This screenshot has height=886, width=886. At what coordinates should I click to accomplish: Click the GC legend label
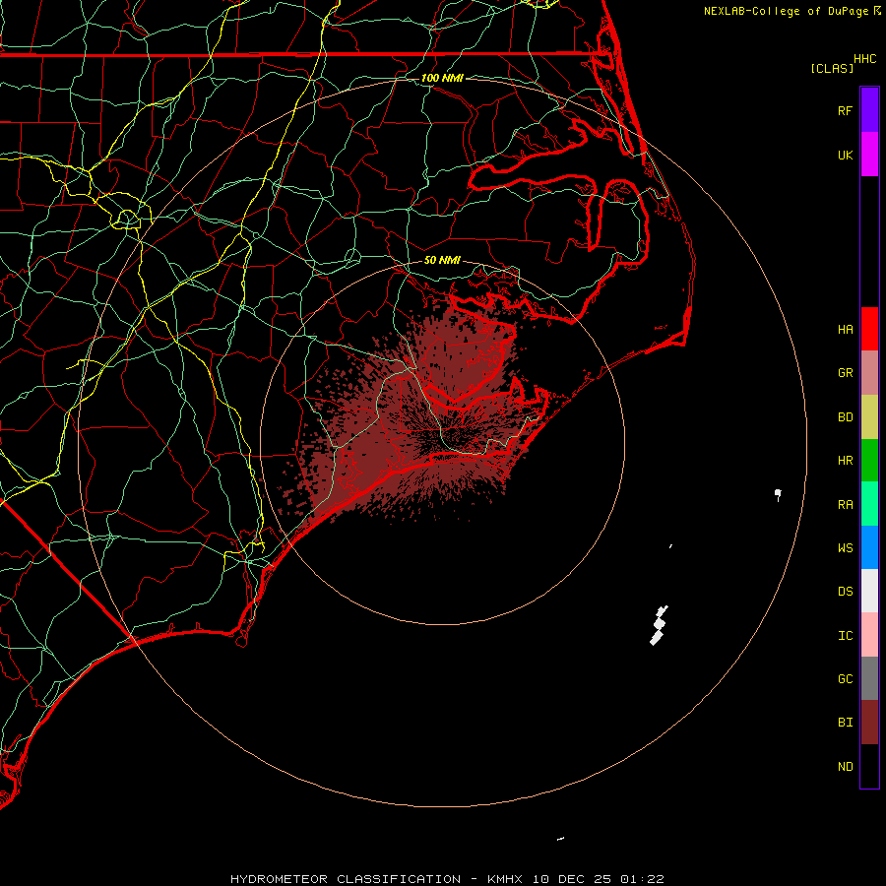coord(845,679)
